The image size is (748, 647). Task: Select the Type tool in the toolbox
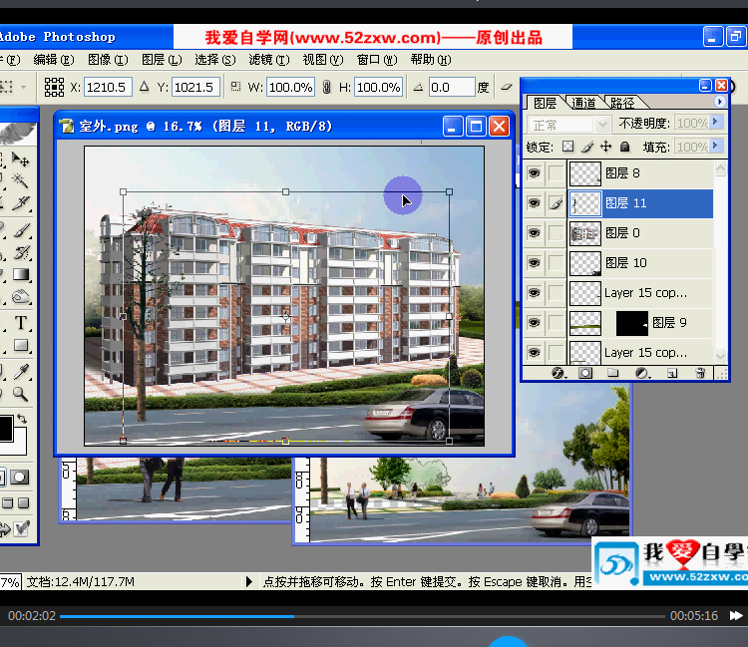(21, 324)
